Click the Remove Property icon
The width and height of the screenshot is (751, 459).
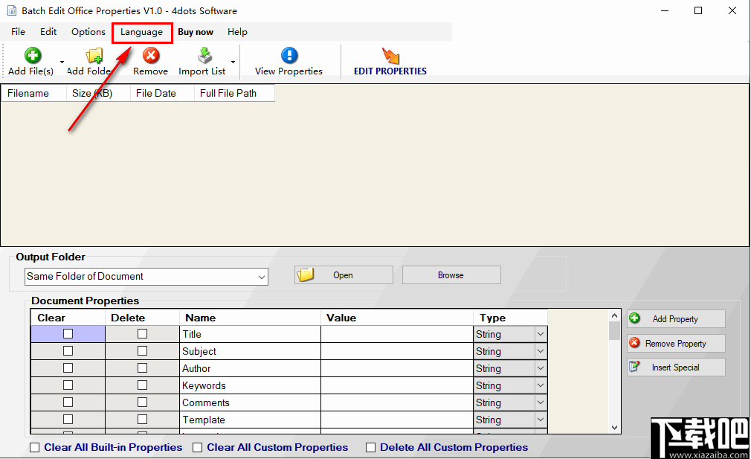634,343
